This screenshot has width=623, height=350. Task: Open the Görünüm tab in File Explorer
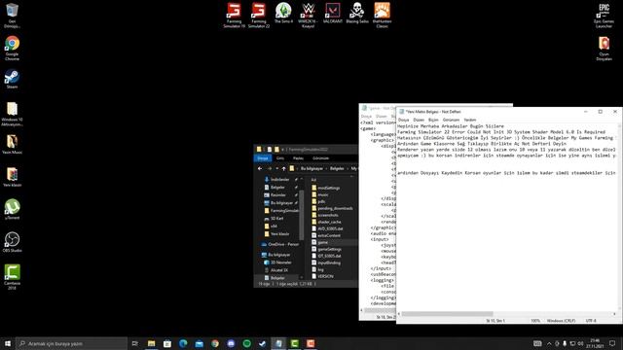pos(320,158)
